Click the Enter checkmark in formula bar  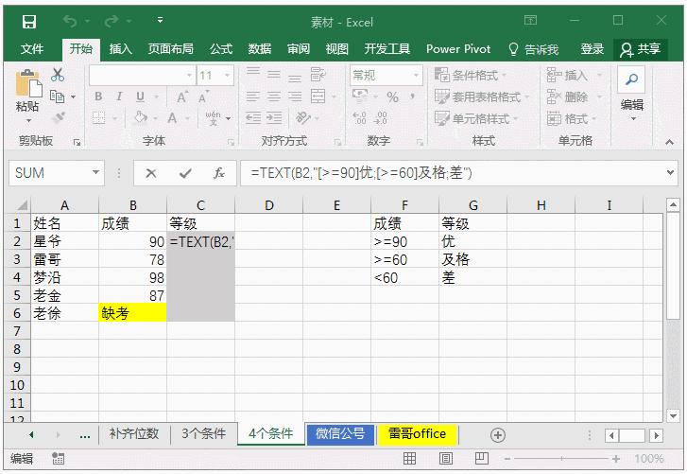click(185, 173)
